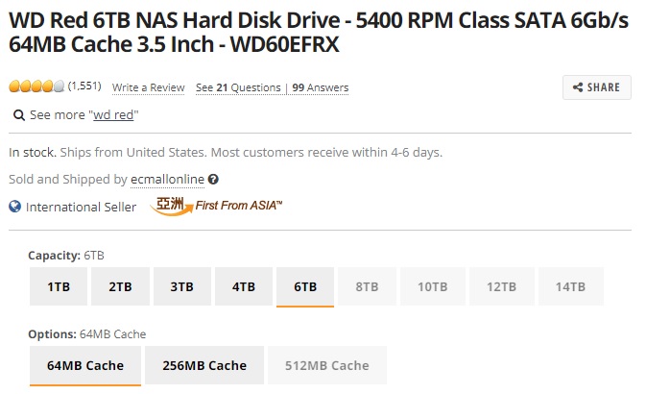Choose the 10TB capacity option

[433, 286]
